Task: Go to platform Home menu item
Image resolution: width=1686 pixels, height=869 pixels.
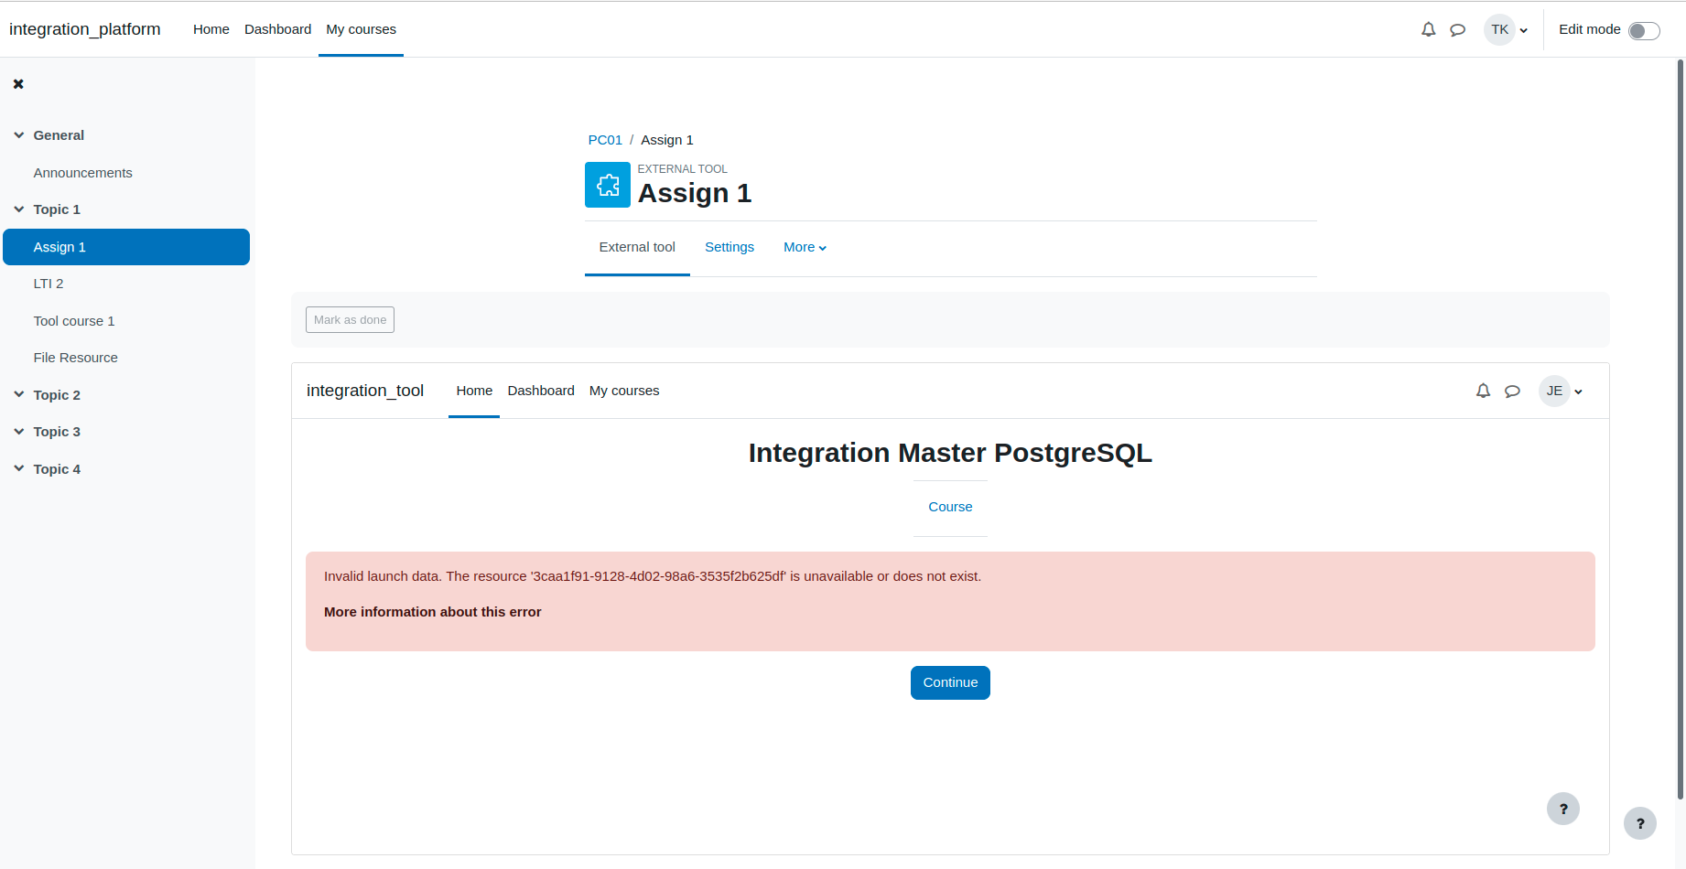Action: click(x=211, y=29)
